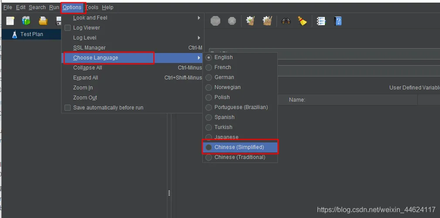Select Japanese language option
The image size is (440, 218).
pyautogui.click(x=240, y=137)
